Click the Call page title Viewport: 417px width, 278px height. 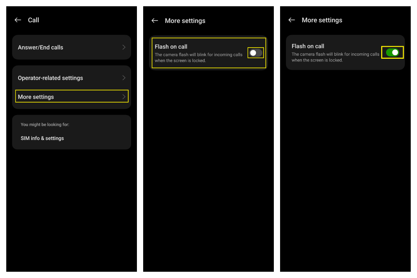(x=33, y=20)
